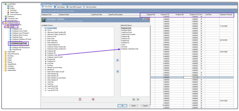
Task: Collapse the Payroll folder under Employee Details
Action: (6, 27)
